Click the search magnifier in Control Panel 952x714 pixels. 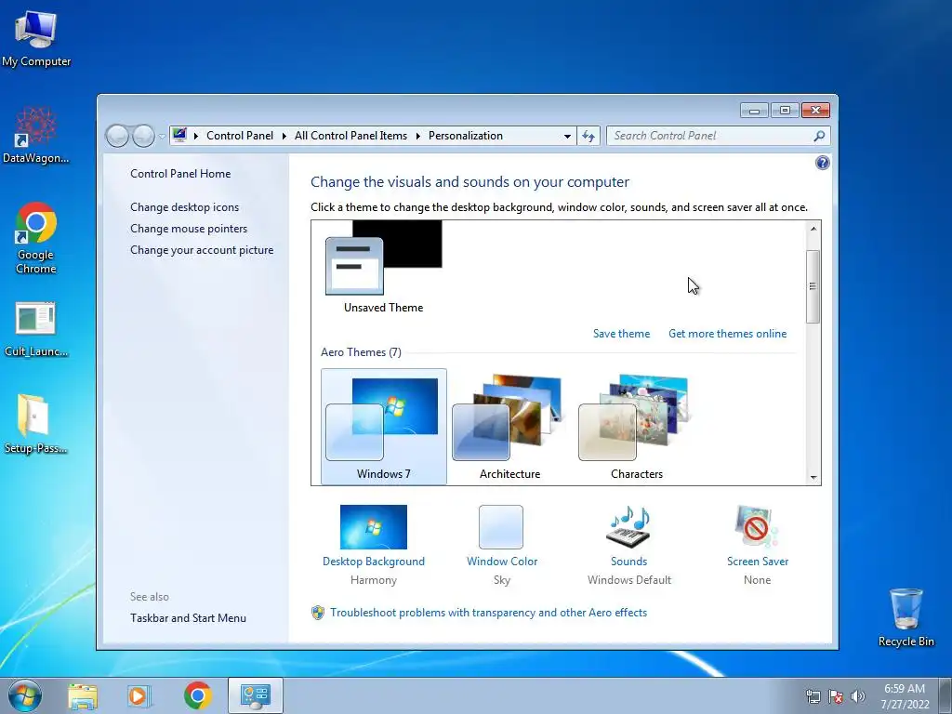pyautogui.click(x=819, y=136)
